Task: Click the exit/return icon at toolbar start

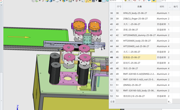Action: tap(33, 1)
